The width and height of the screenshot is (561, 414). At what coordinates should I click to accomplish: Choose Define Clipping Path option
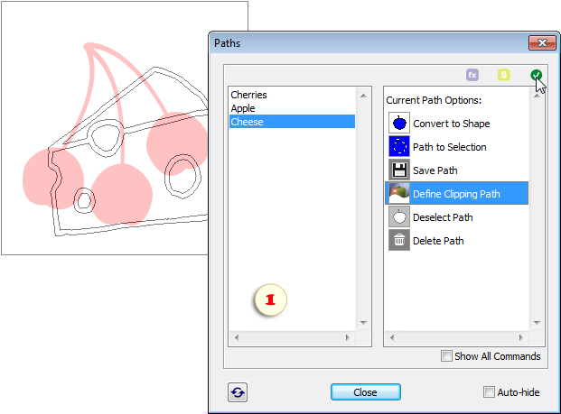(456, 193)
